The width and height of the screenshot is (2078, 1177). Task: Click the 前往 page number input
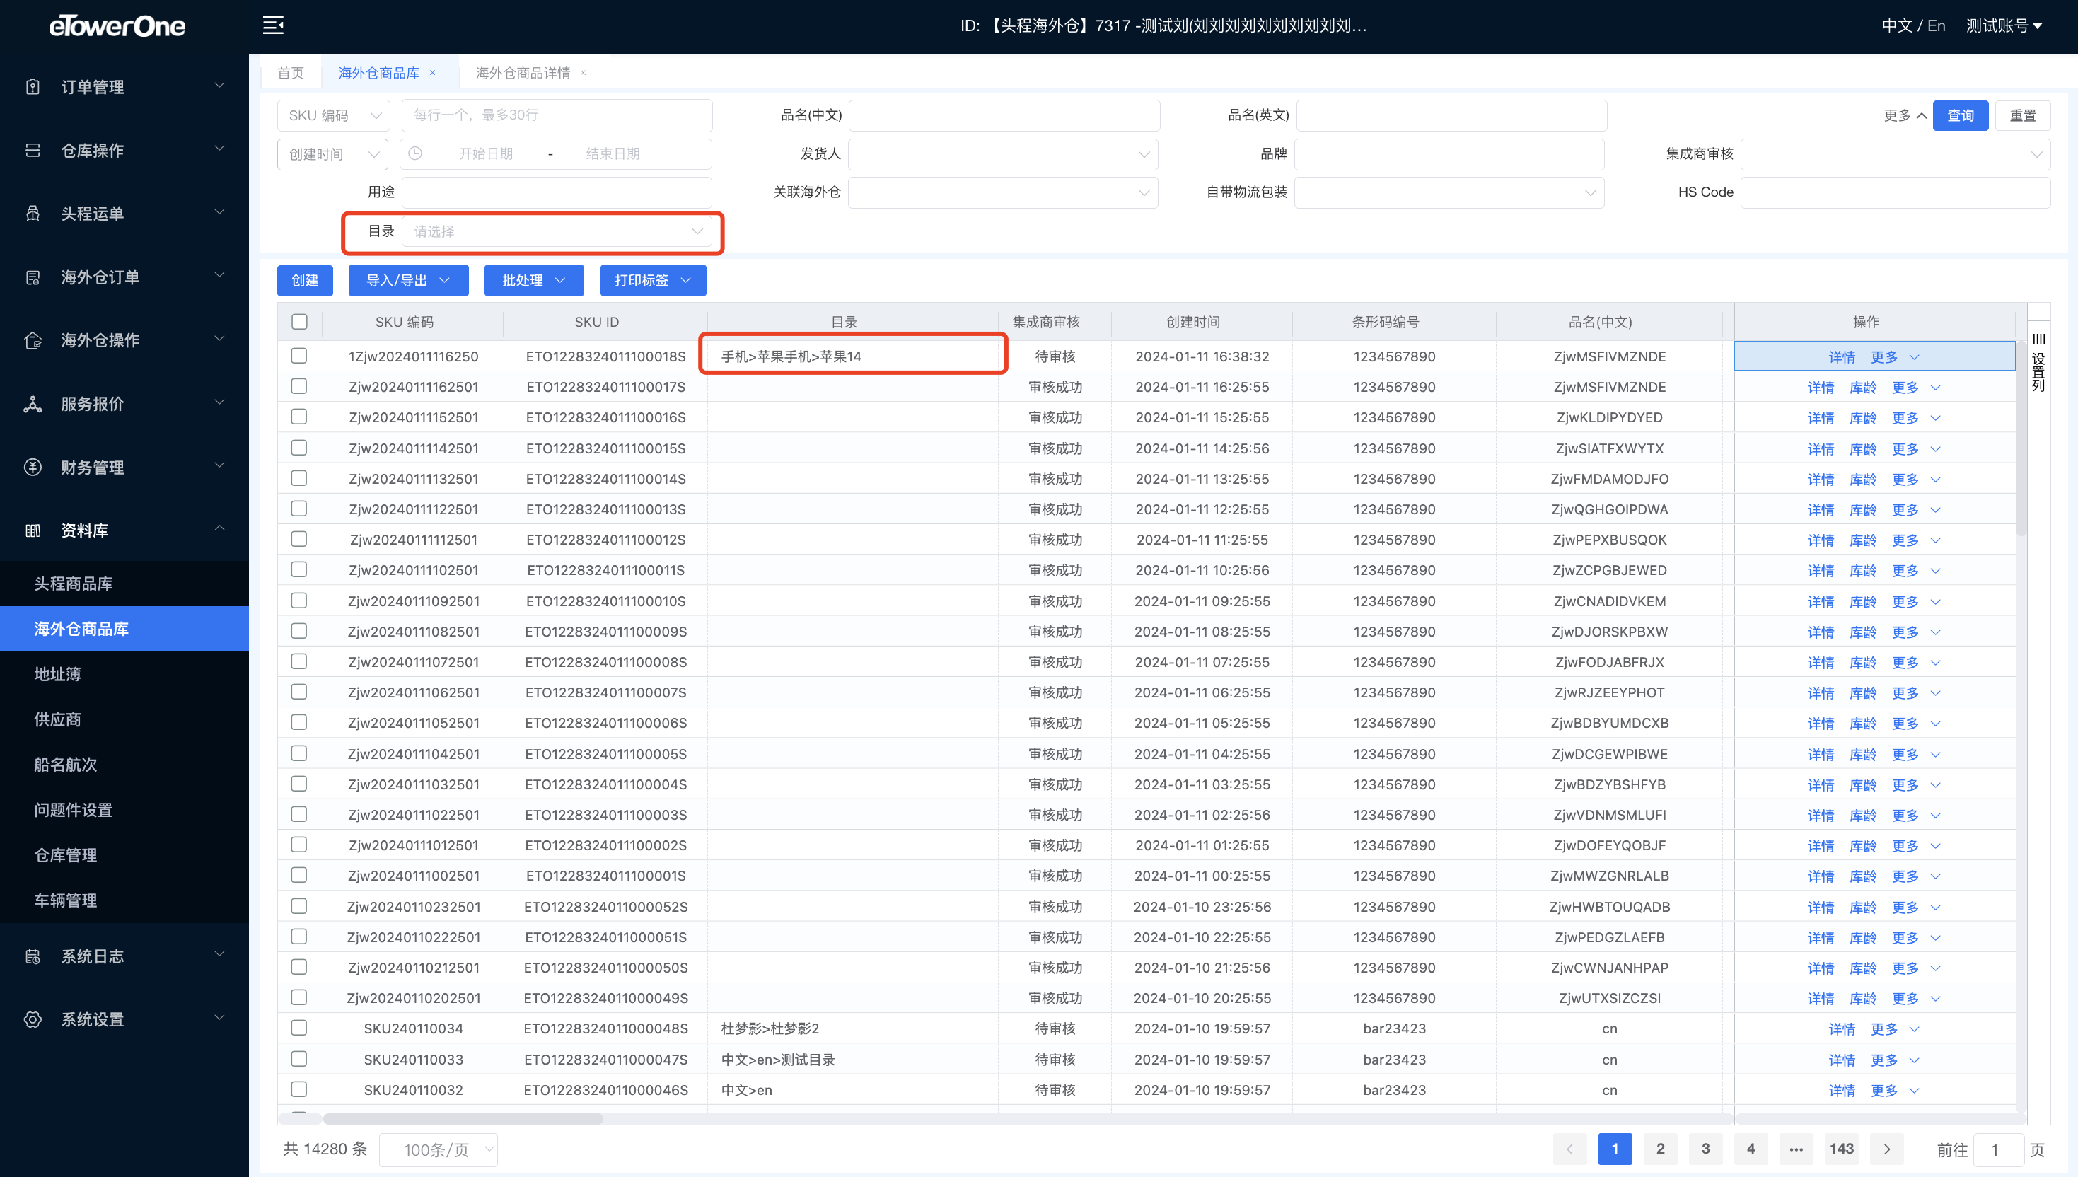point(1998,1149)
